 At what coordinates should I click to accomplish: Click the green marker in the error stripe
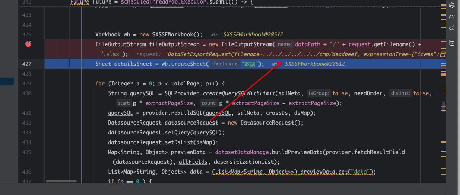(x=443, y=74)
